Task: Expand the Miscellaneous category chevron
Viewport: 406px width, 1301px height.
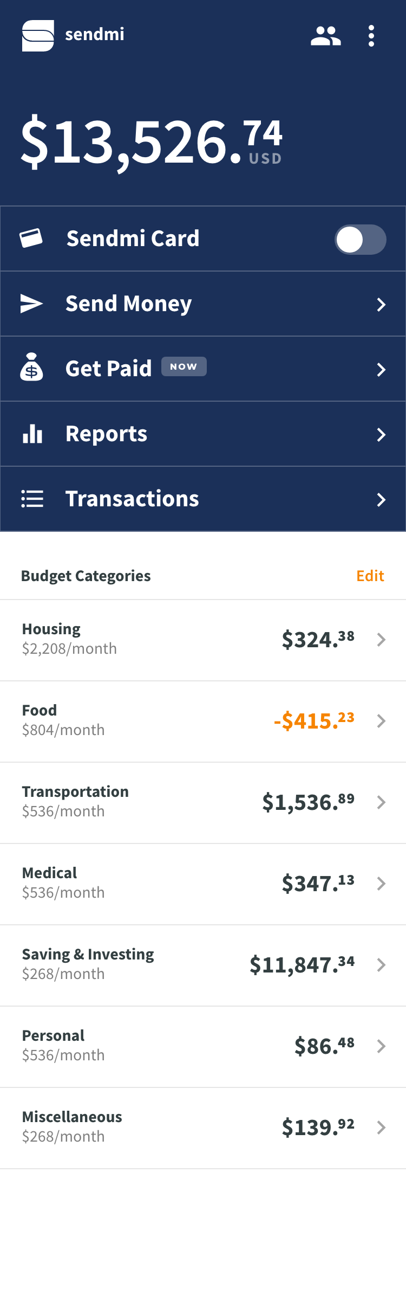Action: [381, 1128]
